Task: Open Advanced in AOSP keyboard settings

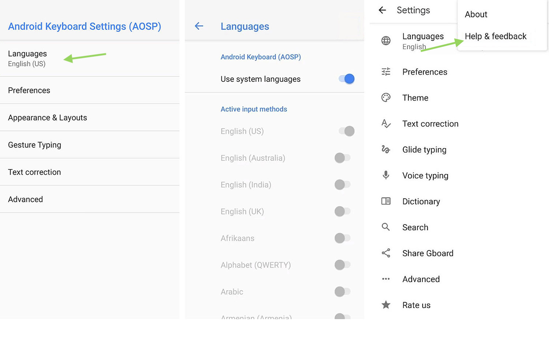Action: [90, 199]
